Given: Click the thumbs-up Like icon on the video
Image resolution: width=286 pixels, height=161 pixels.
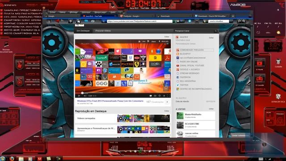Looking at the screenshot, I should click(x=139, y=42).
